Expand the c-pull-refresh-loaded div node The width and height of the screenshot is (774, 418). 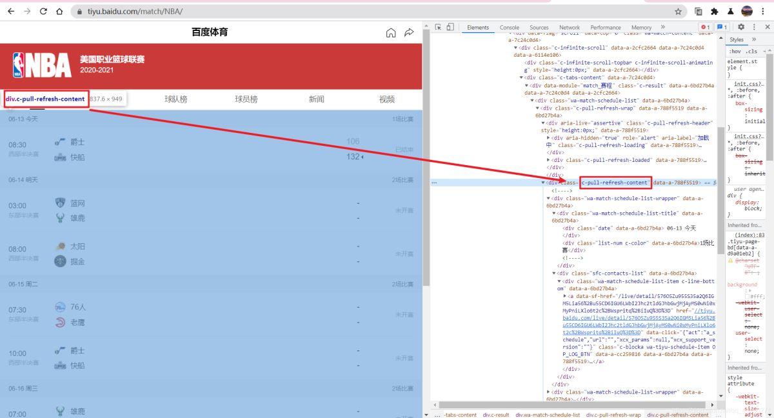549,160
